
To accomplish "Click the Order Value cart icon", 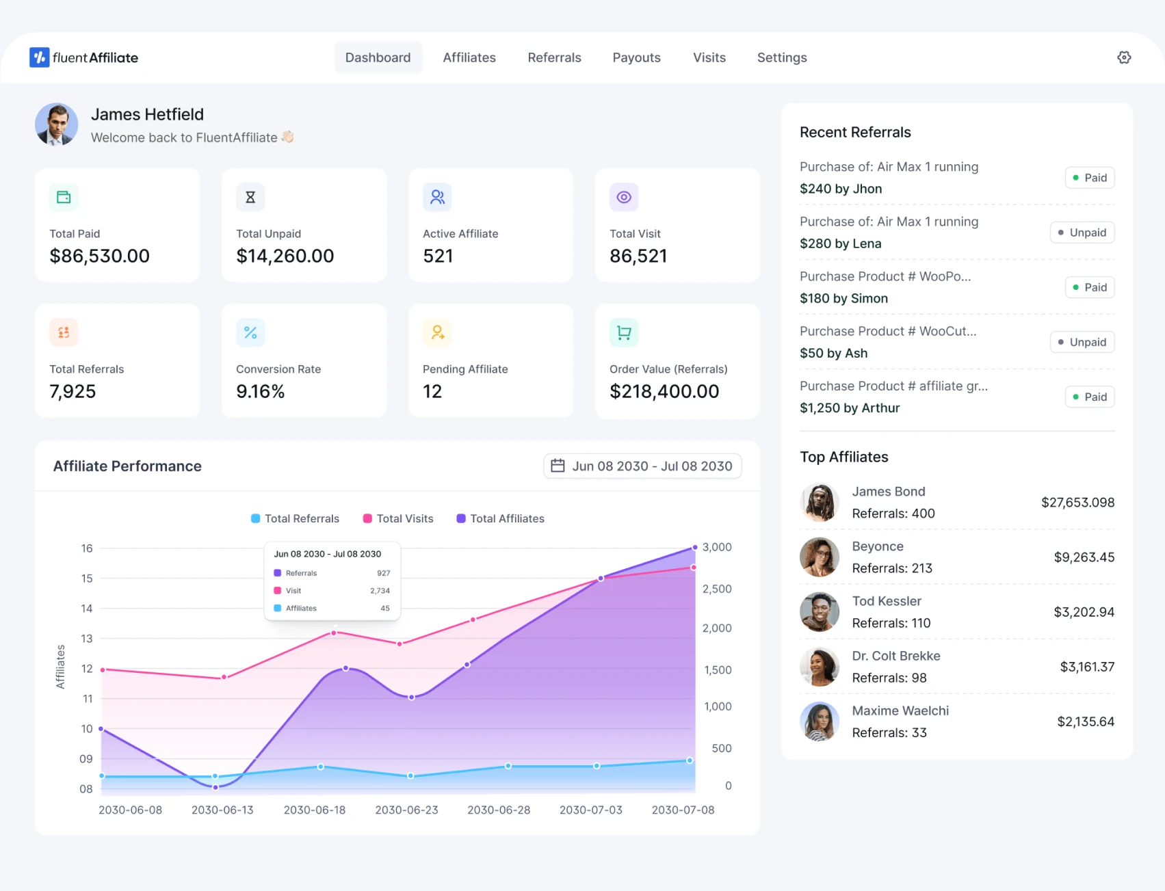I will pos(624,332).
